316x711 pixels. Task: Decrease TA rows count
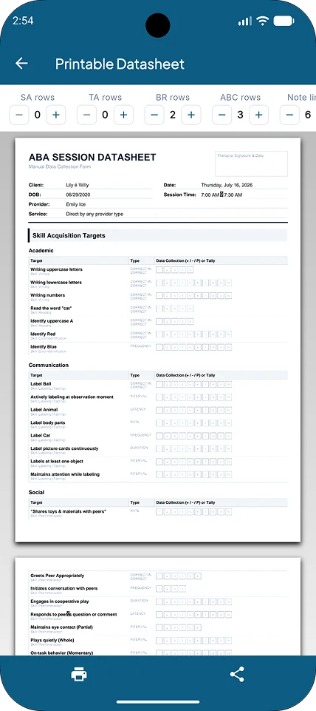(x=86, y=115)
